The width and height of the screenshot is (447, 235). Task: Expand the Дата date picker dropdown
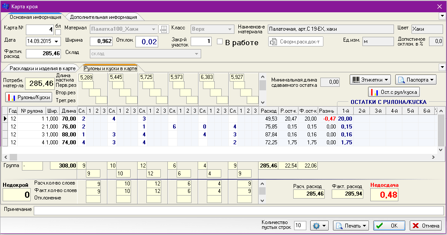(x=57, y=42)
